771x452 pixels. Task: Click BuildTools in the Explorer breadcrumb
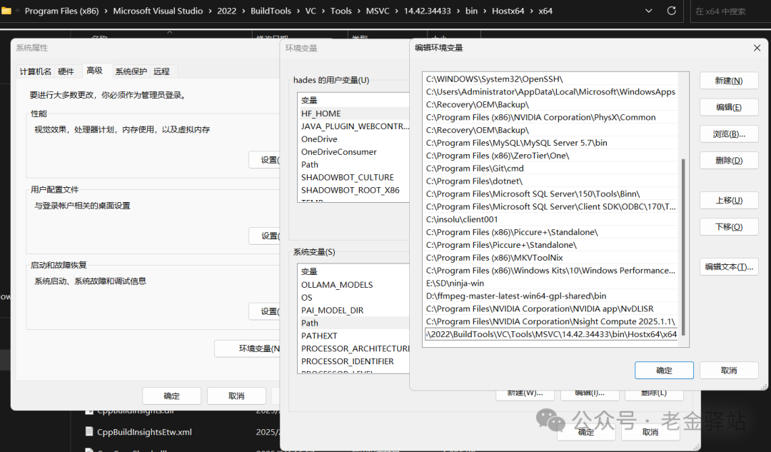271,11
